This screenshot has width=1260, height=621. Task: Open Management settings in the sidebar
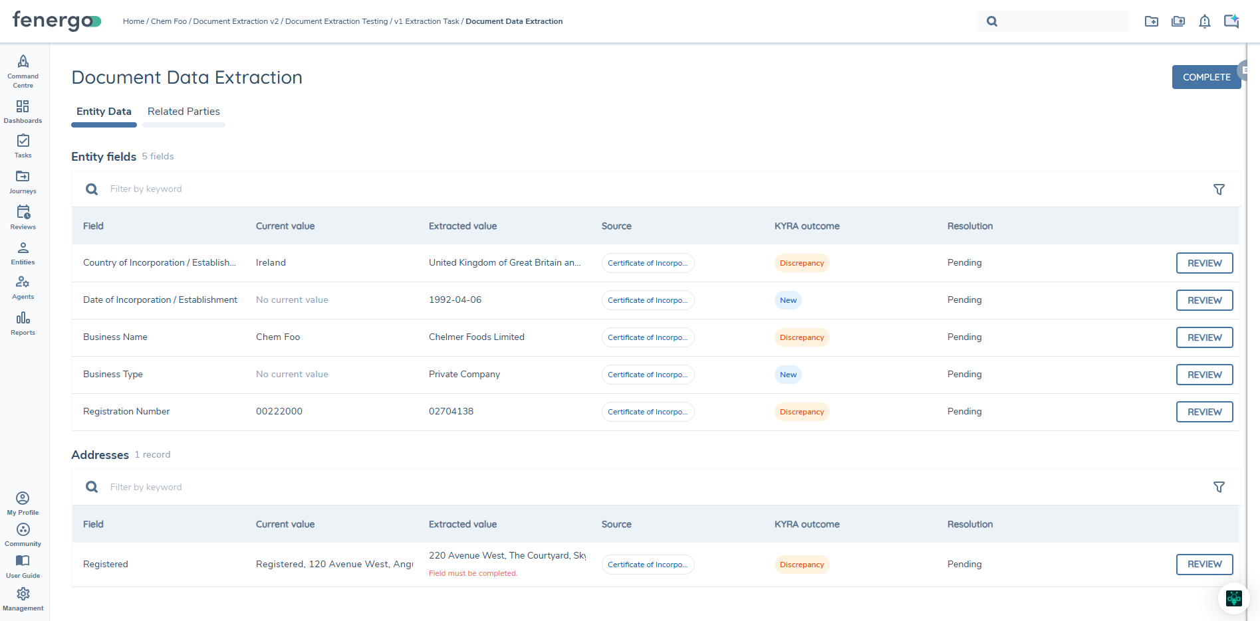tap(23, 599)
